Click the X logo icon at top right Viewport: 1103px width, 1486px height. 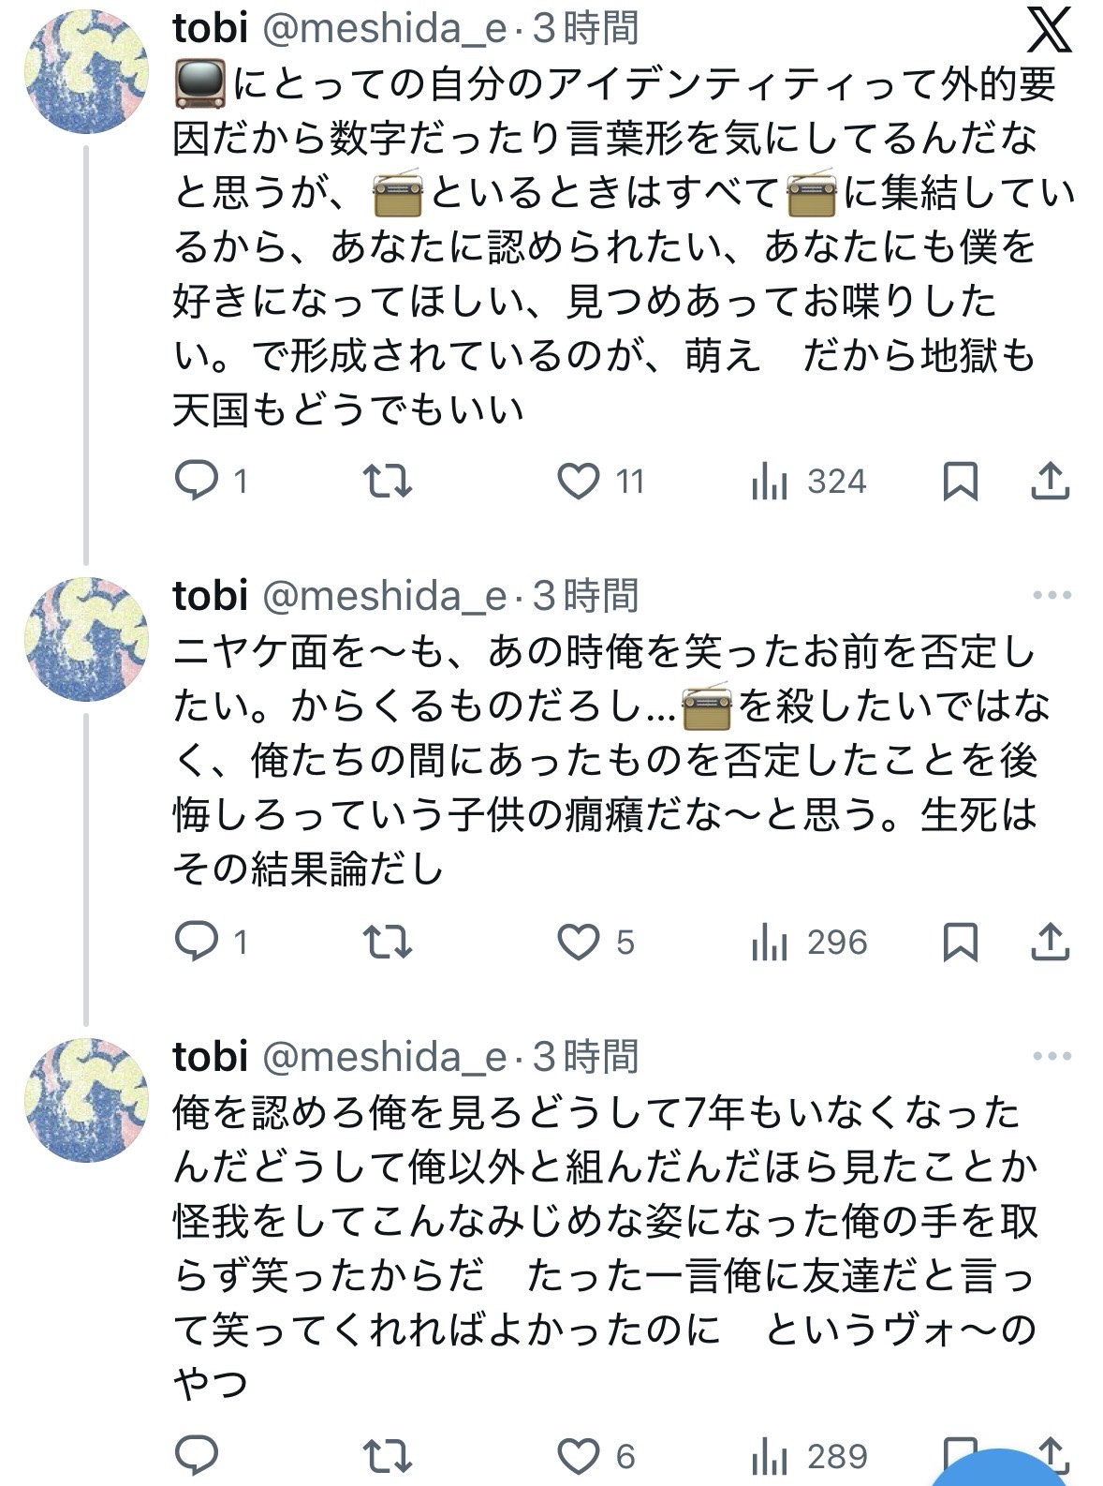1050,32
